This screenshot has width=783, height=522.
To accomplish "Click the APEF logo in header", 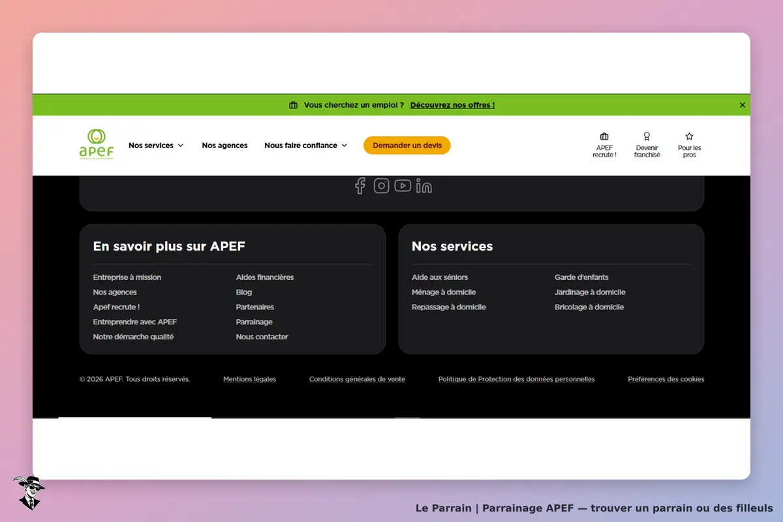I will click(97, 145).
